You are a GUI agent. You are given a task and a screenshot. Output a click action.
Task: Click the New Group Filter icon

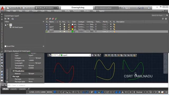[x=8, y=19]
